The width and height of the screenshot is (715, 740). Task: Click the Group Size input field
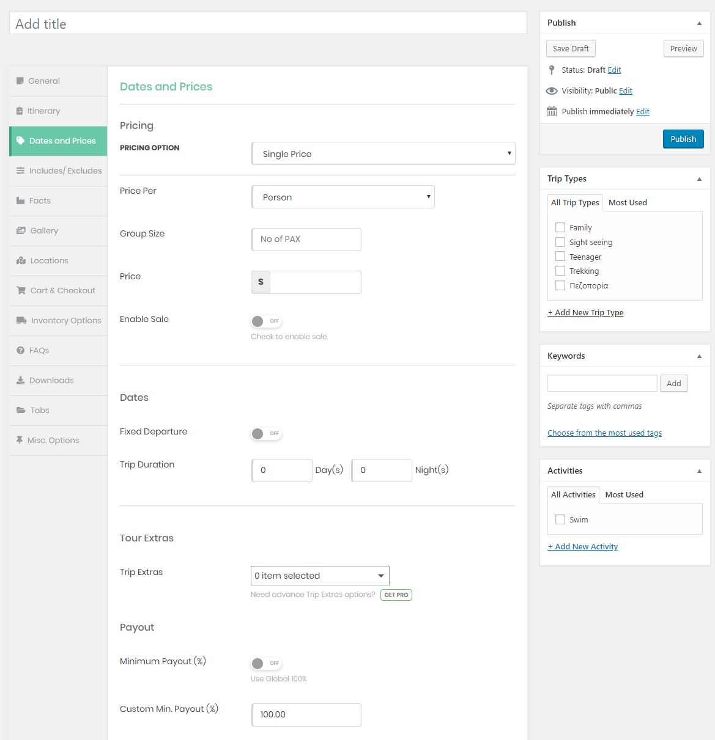(x=306, y=240)
